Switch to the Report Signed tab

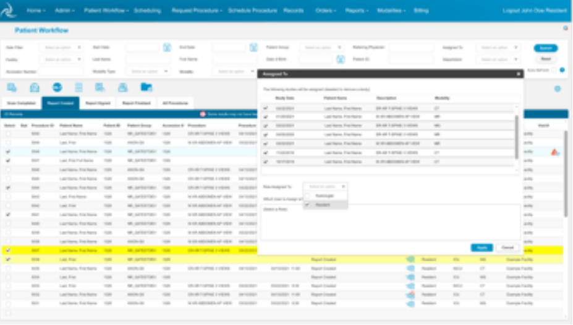[98, 103]
